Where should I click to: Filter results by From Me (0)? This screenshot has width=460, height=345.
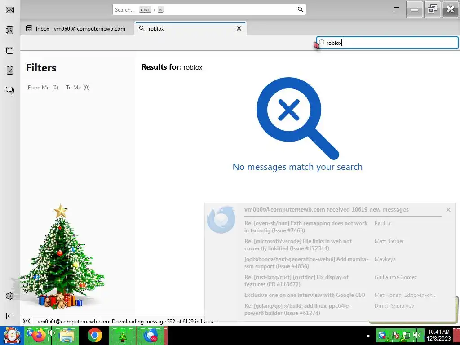coord(43,88)
